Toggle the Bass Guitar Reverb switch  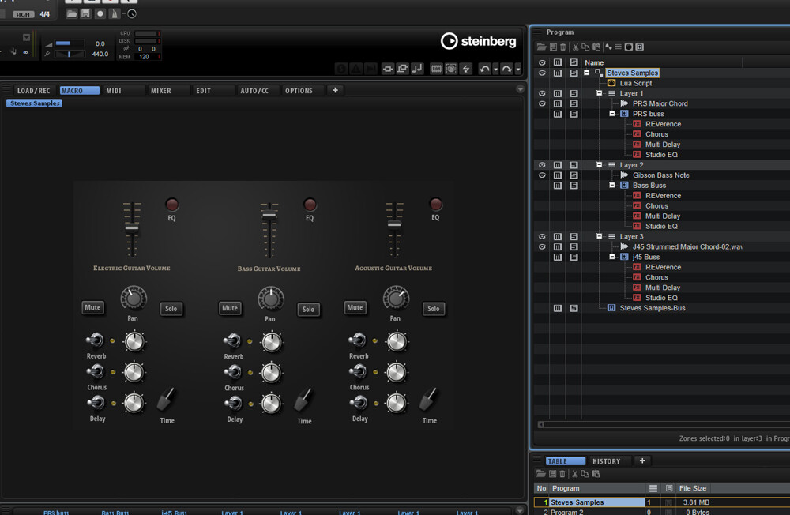[x=232, y=341]
